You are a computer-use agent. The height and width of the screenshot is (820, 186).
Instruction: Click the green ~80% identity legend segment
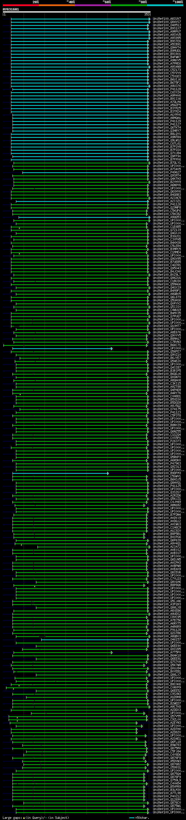click(x=129, y=6)
